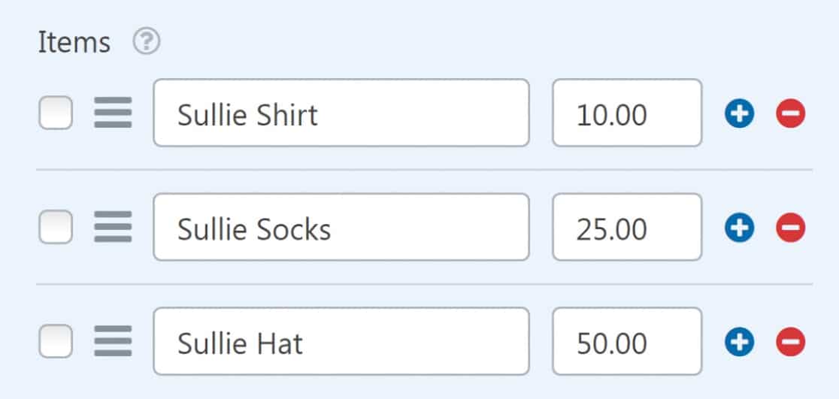Click into the Sullie Hat name field
This screenshot has width=839, height=399.
tap(341, 343)
